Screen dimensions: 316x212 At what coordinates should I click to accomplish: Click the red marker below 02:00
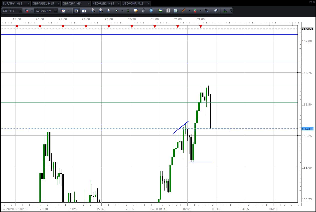pyautogui.click(x=178, y=26)
